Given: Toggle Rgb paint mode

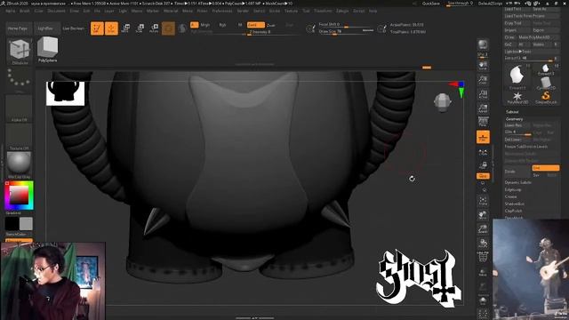Looking at the screenshot, I should [222, 25].
